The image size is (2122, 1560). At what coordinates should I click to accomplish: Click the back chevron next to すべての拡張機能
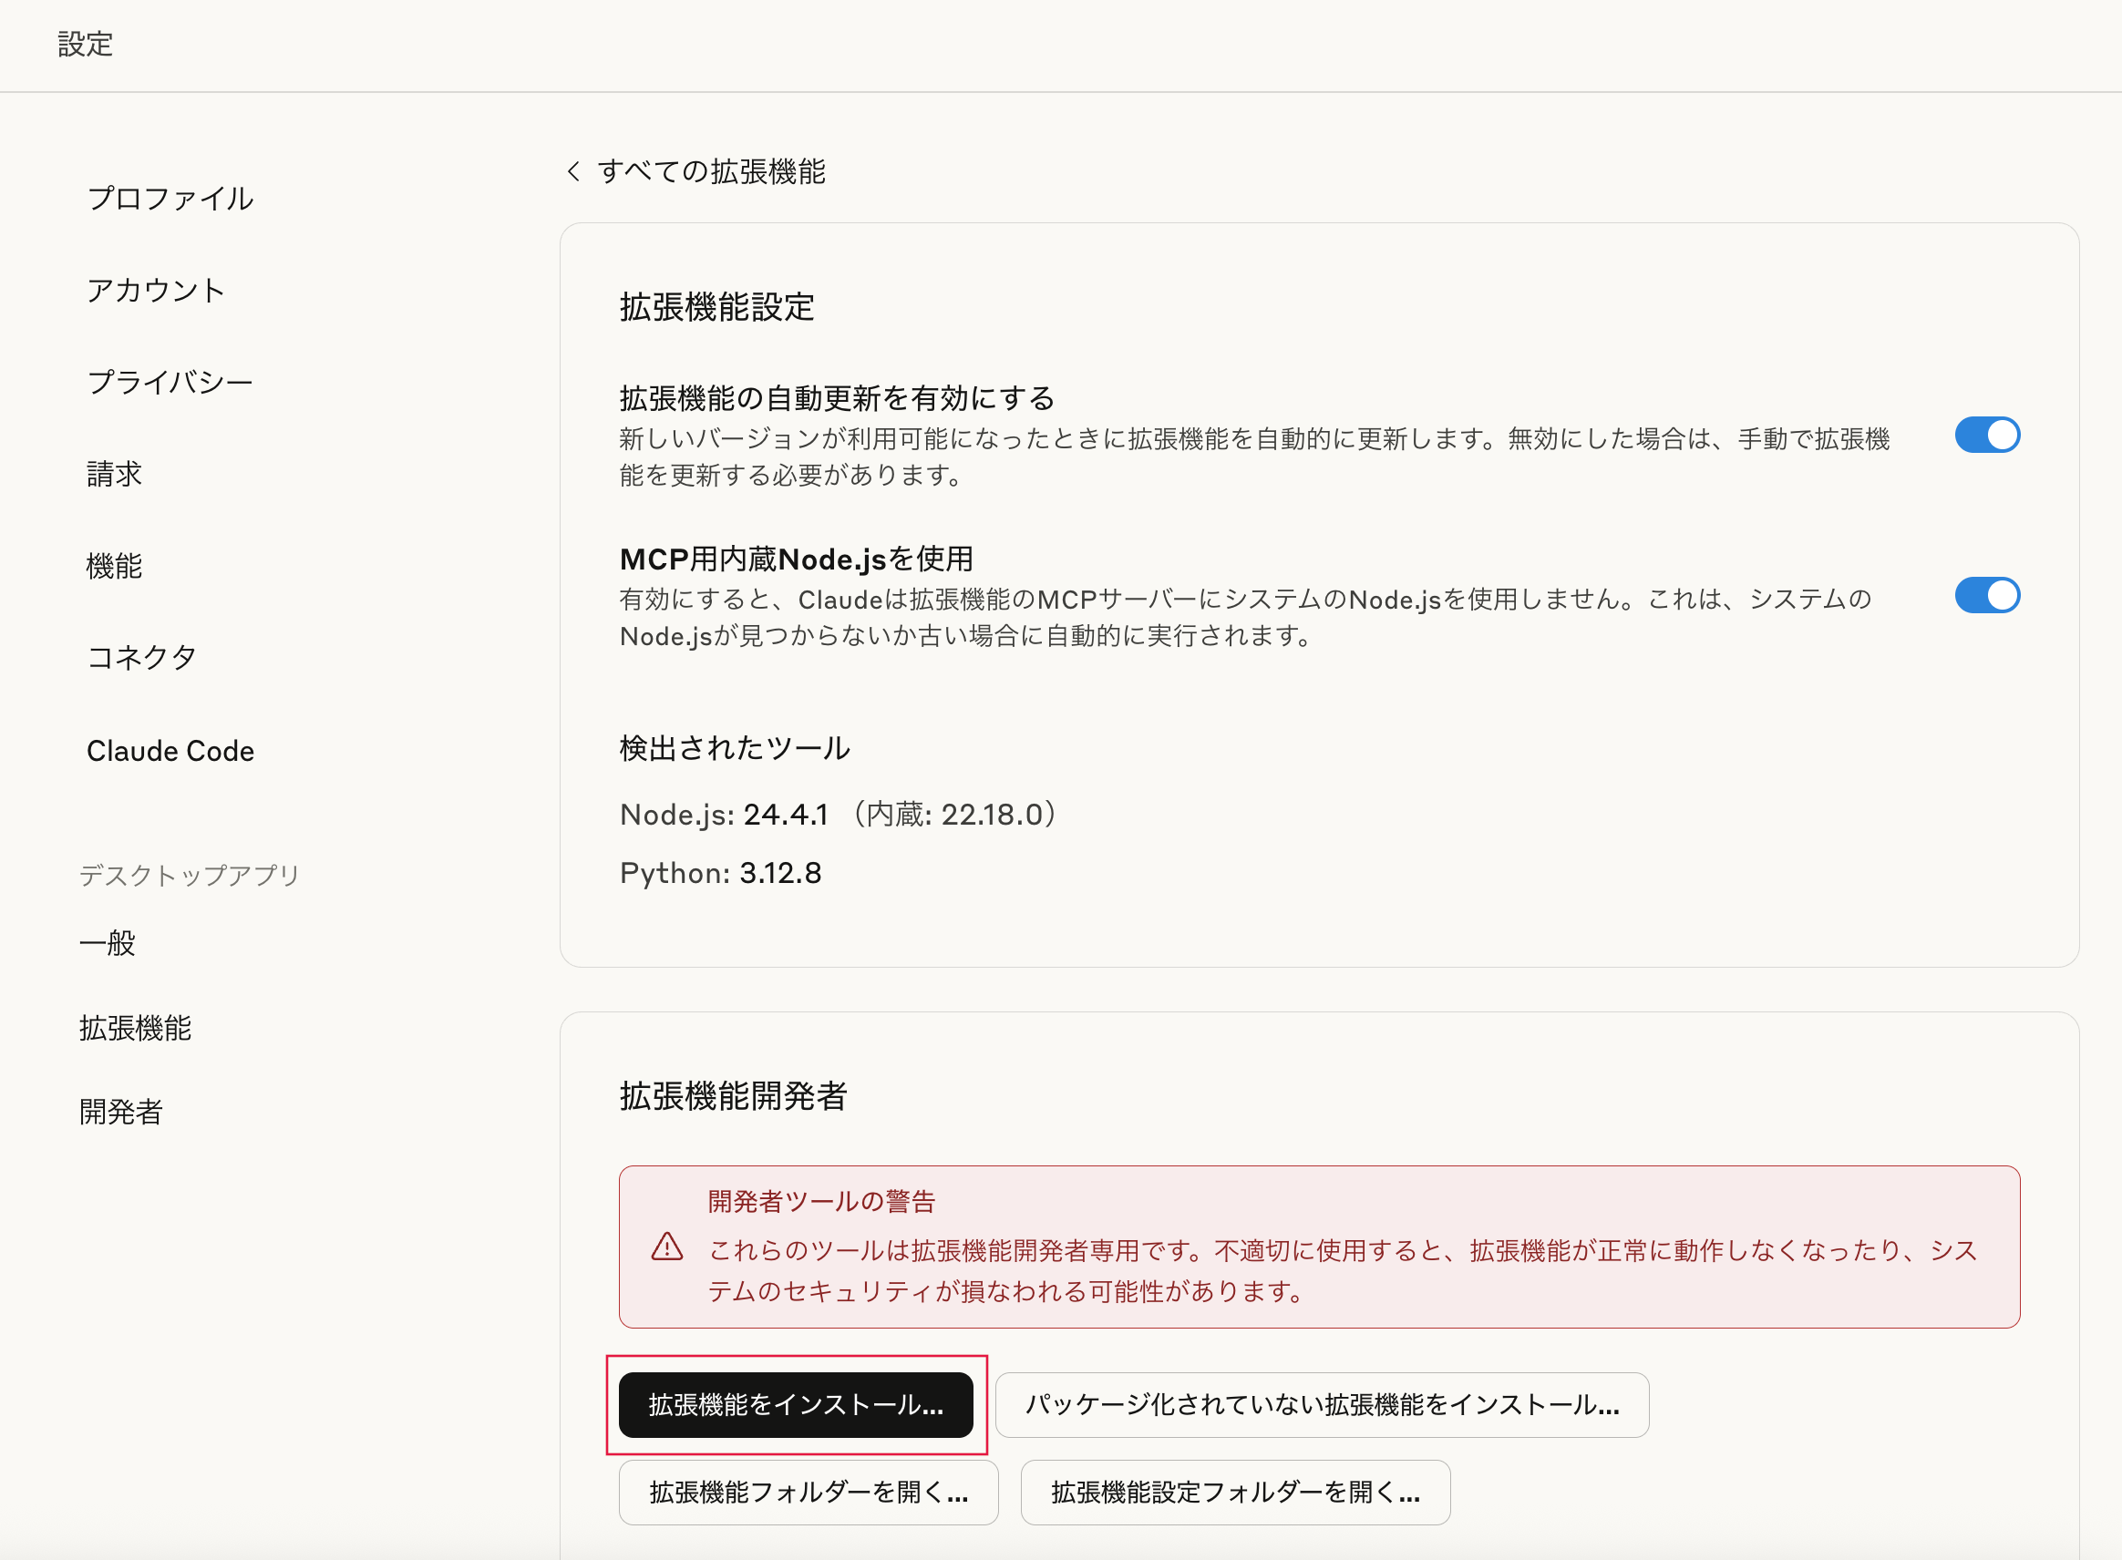pyautogui.click(x=574, y=172)
